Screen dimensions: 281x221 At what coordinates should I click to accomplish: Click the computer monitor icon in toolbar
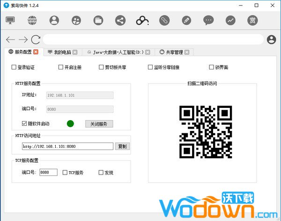pyautogui.click(x=10, y=20)
